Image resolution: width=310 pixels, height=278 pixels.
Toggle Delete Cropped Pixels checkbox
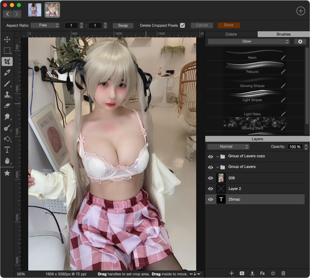(x=183, y=25)
